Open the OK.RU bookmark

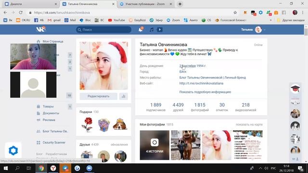point(23,20)
